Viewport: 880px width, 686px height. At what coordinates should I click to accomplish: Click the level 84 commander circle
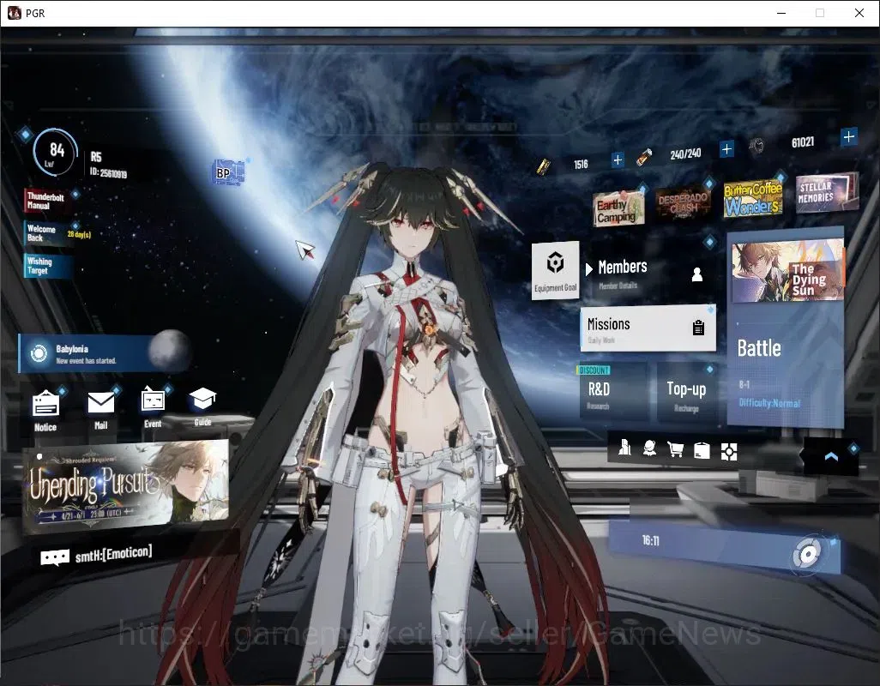point(54,153)
